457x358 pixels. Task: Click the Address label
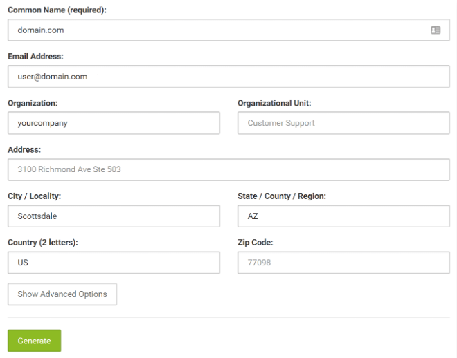coord(24,149)
